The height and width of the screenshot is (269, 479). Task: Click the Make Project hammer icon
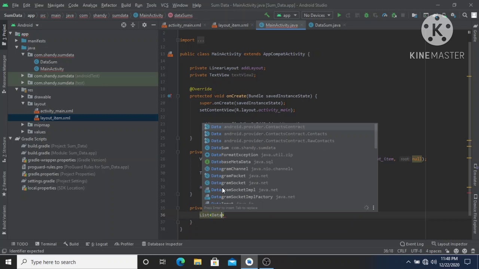[x=267, y=15]
